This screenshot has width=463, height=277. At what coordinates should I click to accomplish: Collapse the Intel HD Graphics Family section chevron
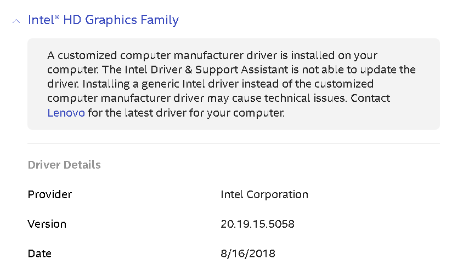pyautogui.click(x=16, y=21)
